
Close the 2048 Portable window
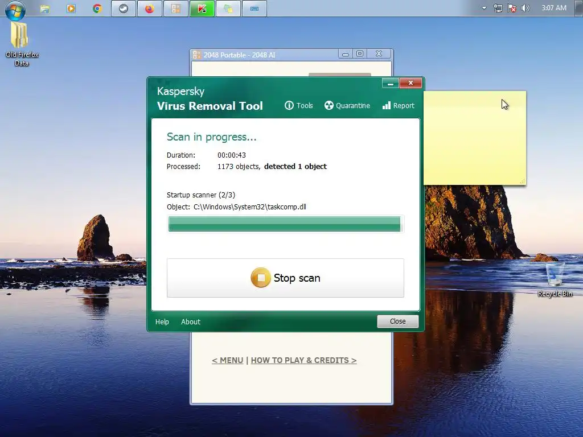point(379,54)
